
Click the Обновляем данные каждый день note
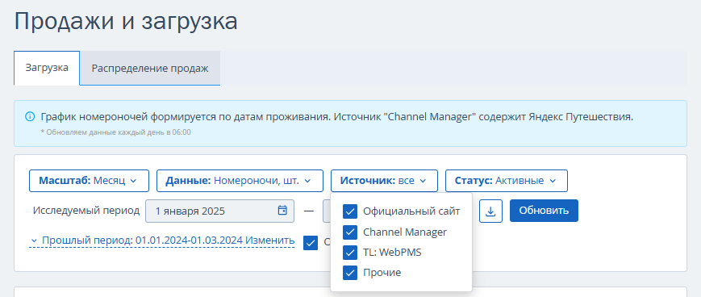click(x=116, y=132)
